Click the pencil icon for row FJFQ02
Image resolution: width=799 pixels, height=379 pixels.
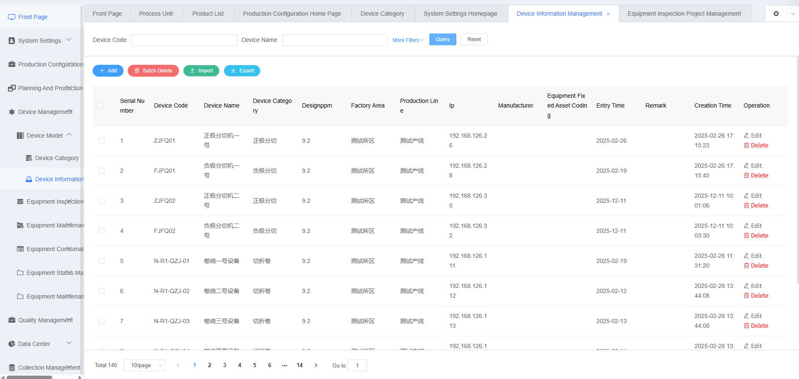(x=747, y=226)
